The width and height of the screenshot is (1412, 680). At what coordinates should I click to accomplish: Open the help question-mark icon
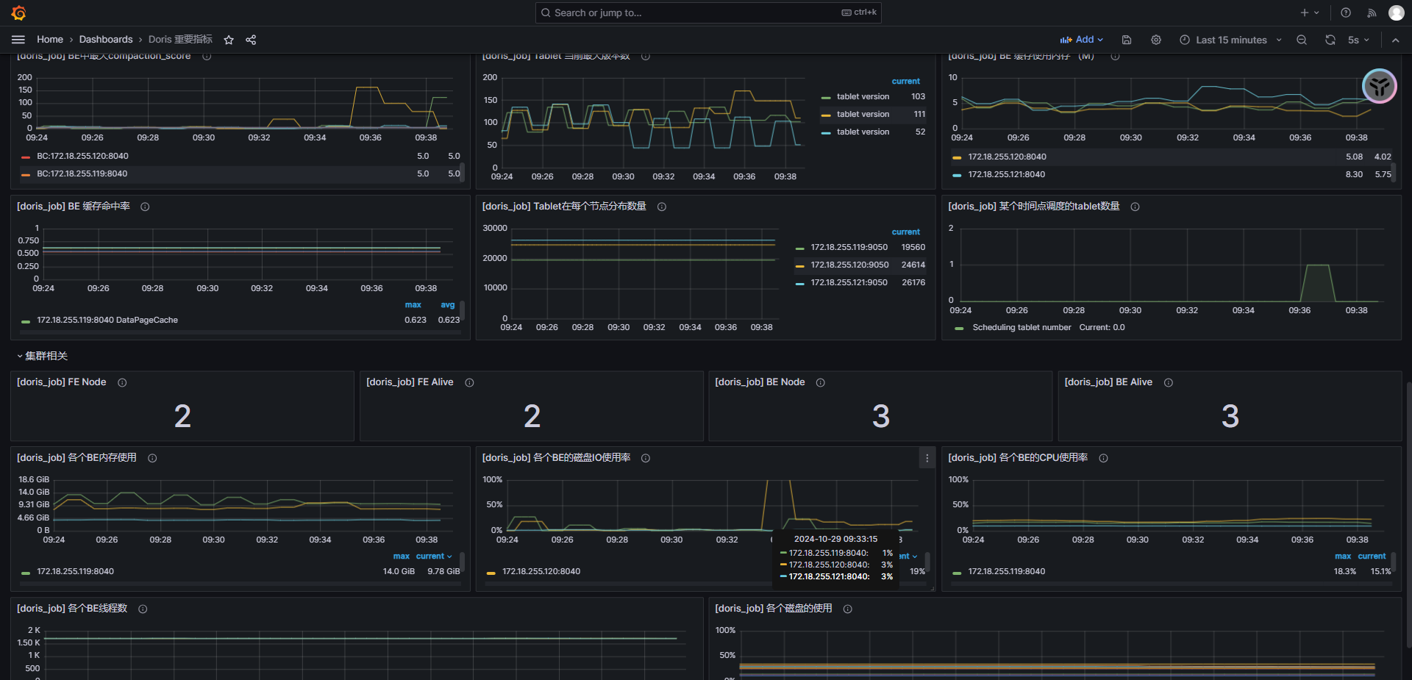(1346, 12)
